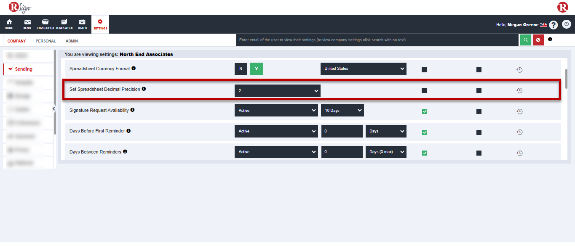Uncheck first checkbox for Signature Request Availability
The width and height of the screenshot is (575, 246).
coord(424,111)
